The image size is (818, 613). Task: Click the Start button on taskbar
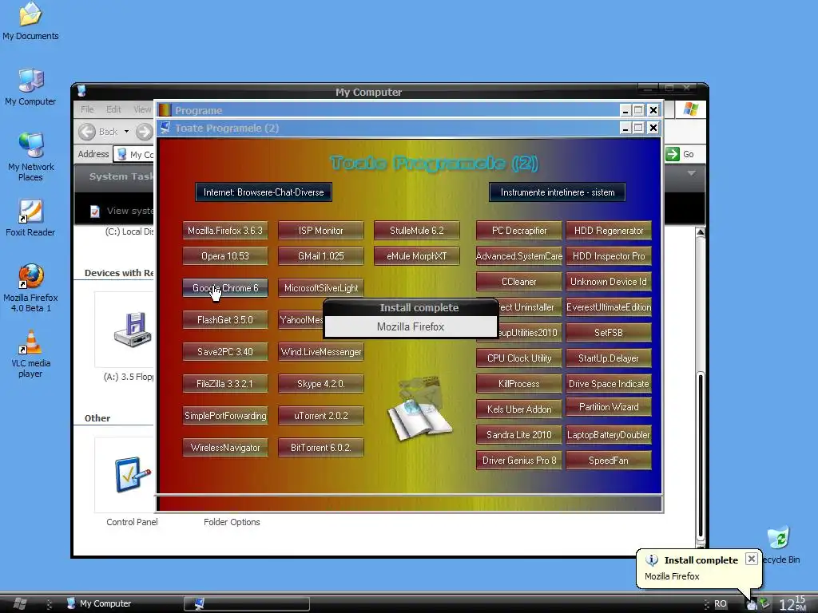click(x=20, y=603)
